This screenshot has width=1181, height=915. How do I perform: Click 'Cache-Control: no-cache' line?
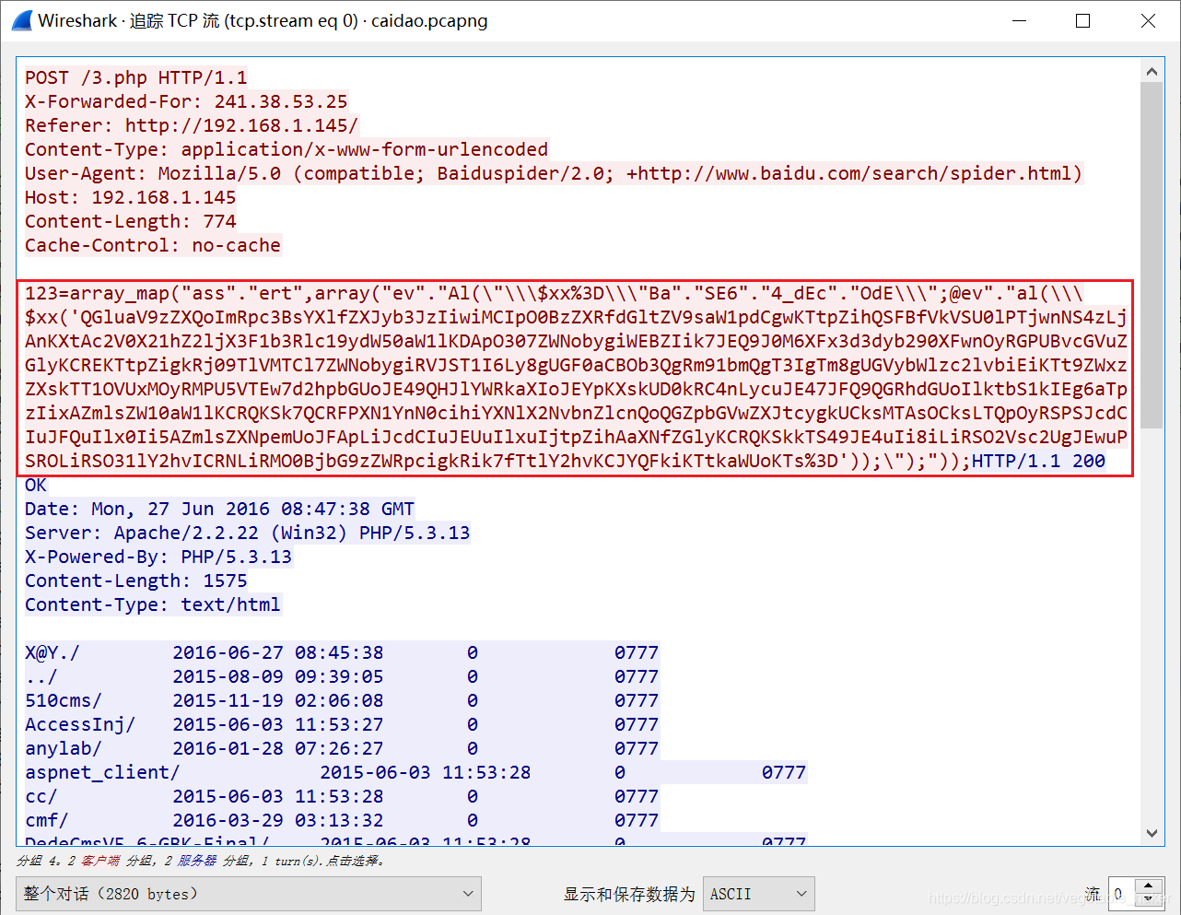(x=153, y=245)
